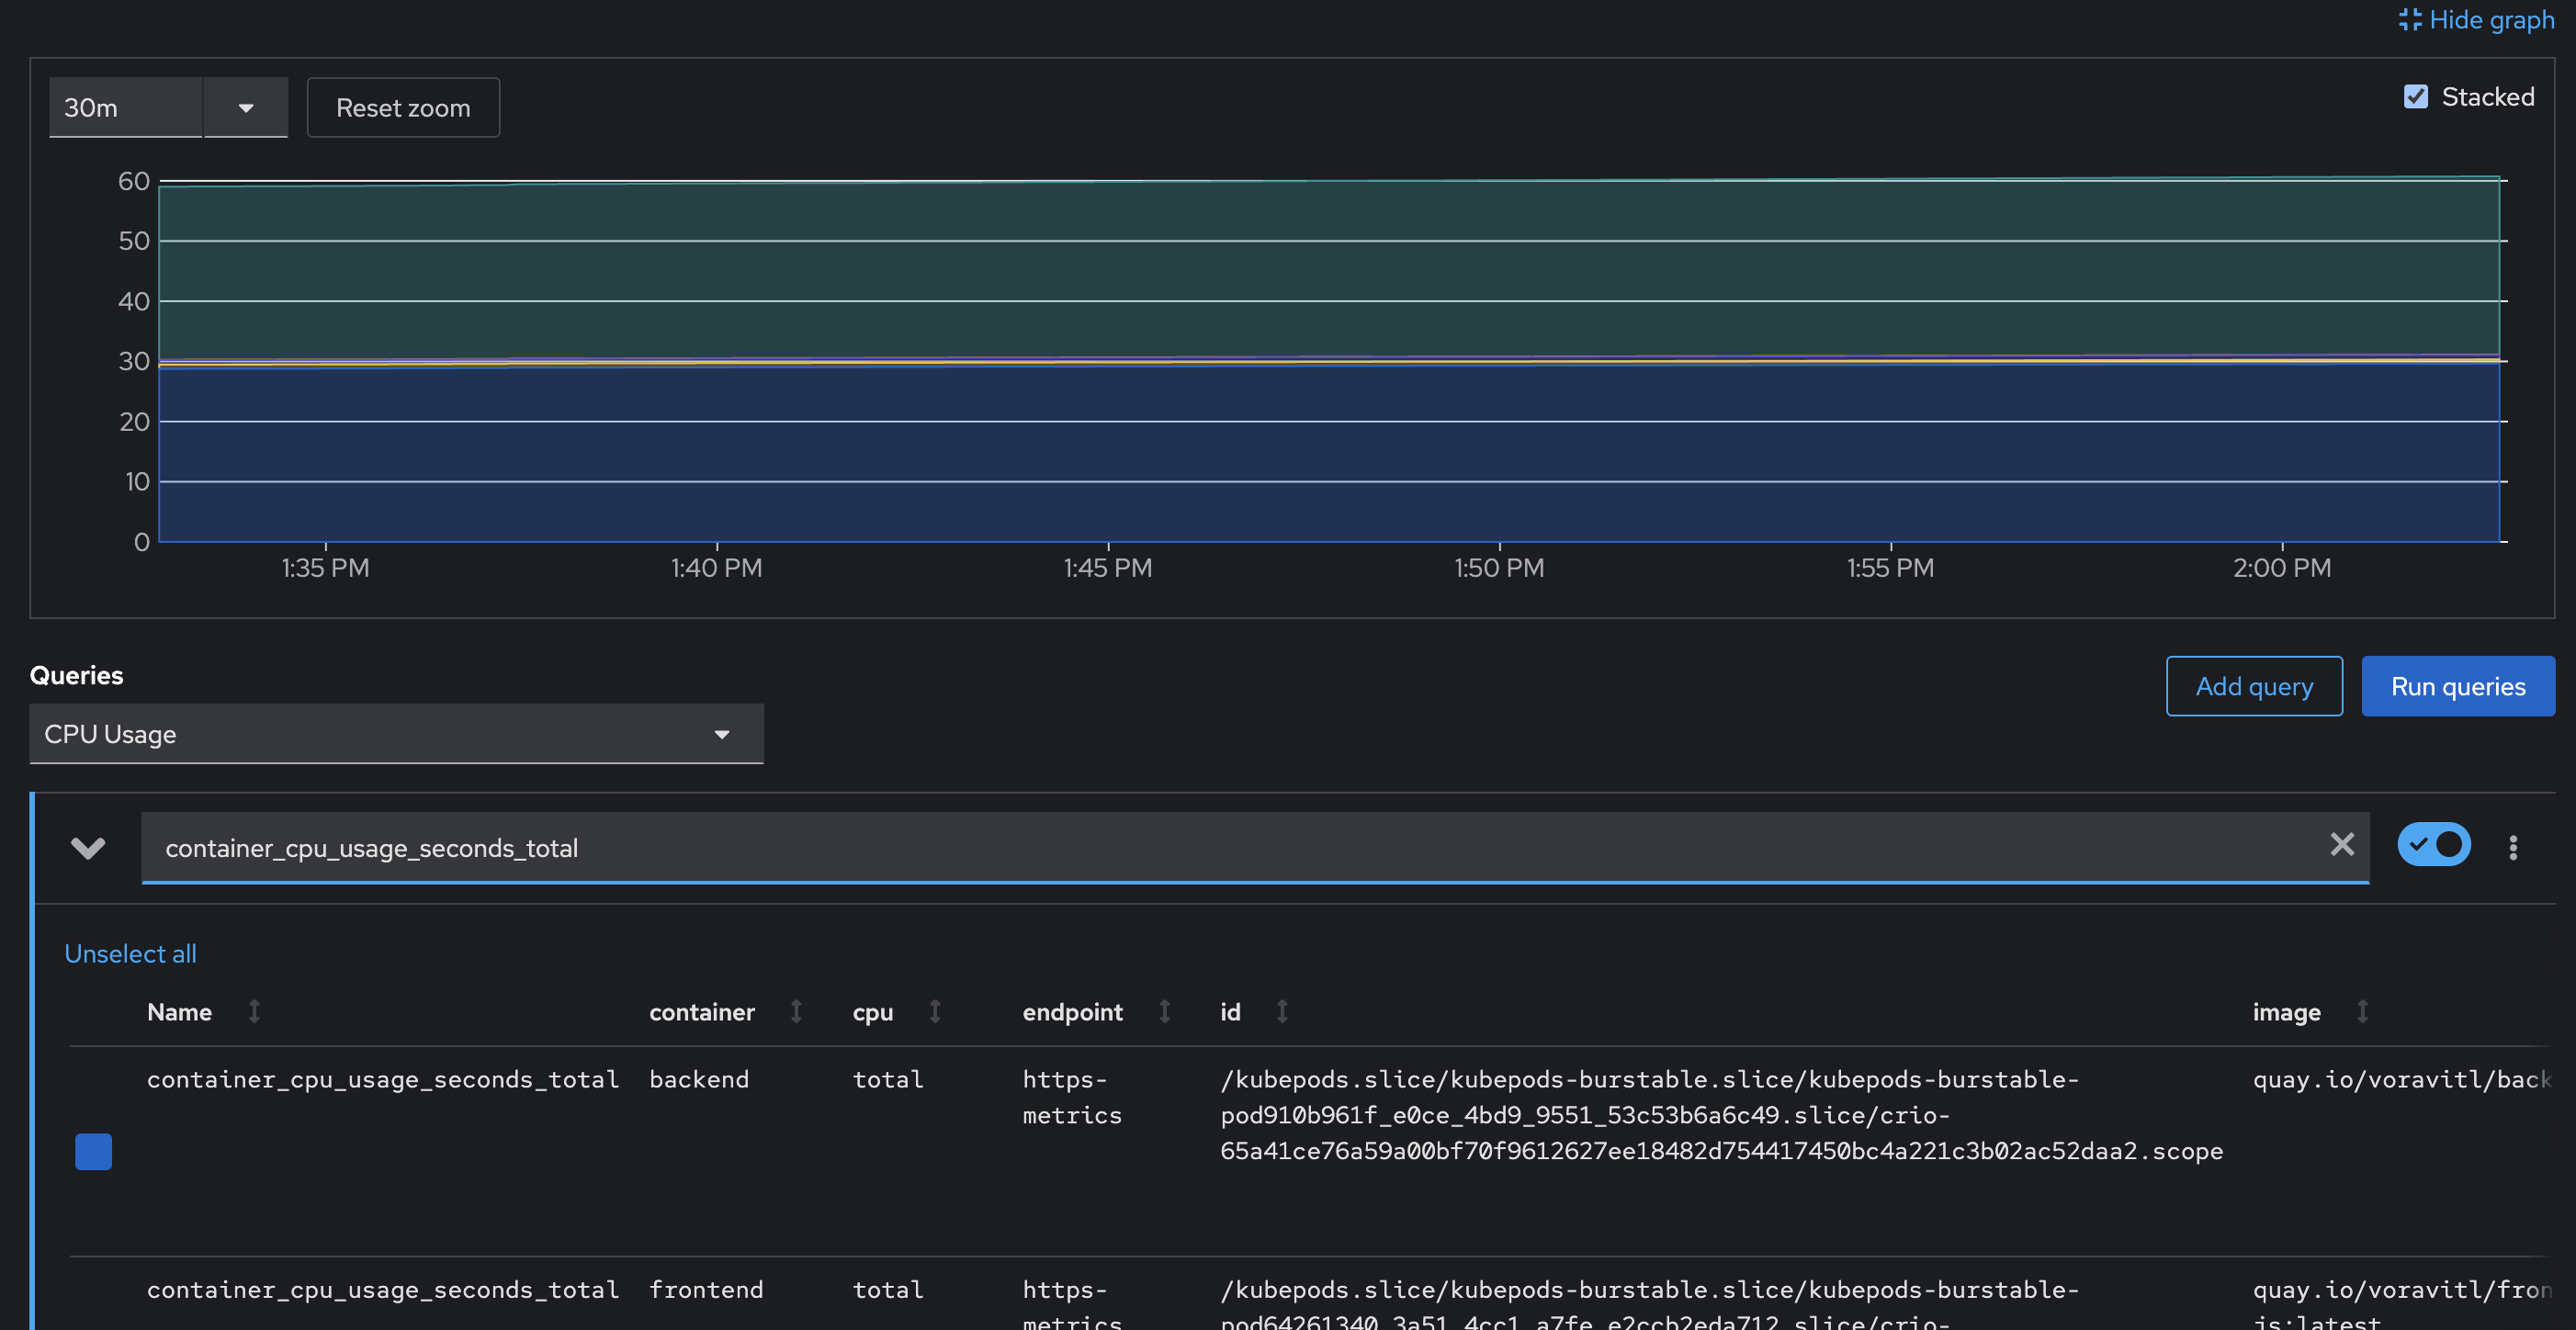Sort by image column sort icon

[2362, 1012]
